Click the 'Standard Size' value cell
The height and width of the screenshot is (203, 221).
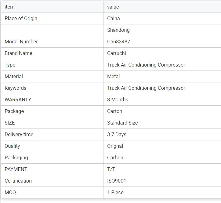pos(122,123)
